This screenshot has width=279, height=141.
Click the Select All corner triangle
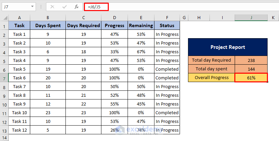4,17
